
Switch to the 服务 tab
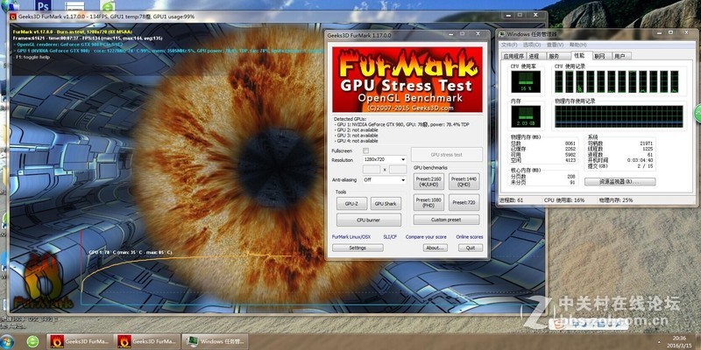pyautogui.click(x=558, y=56)
